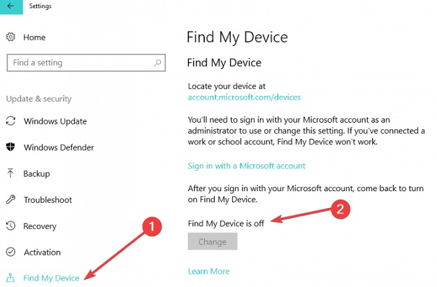
Task: Click the Change button
Action: tap(212, 242)
